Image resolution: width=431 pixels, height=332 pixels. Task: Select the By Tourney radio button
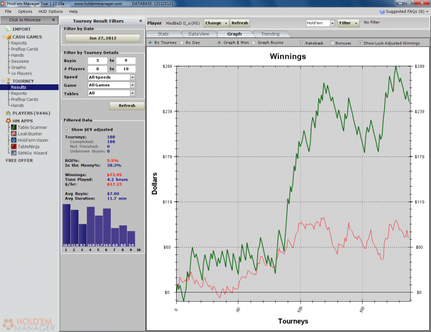click(x=150, y=43)
